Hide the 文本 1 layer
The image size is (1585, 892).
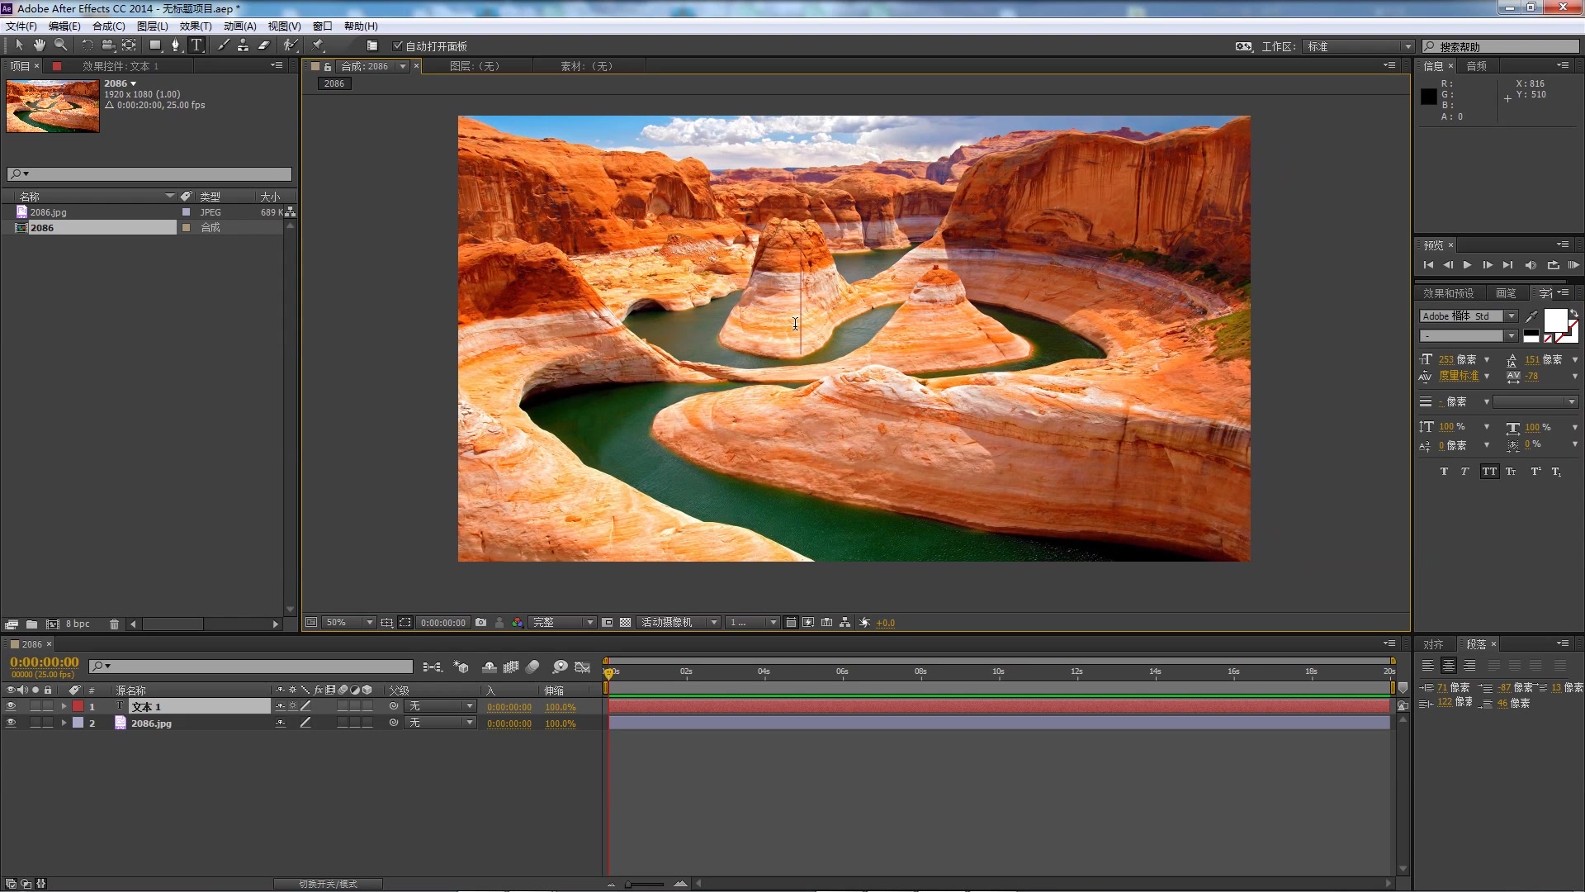11,706
